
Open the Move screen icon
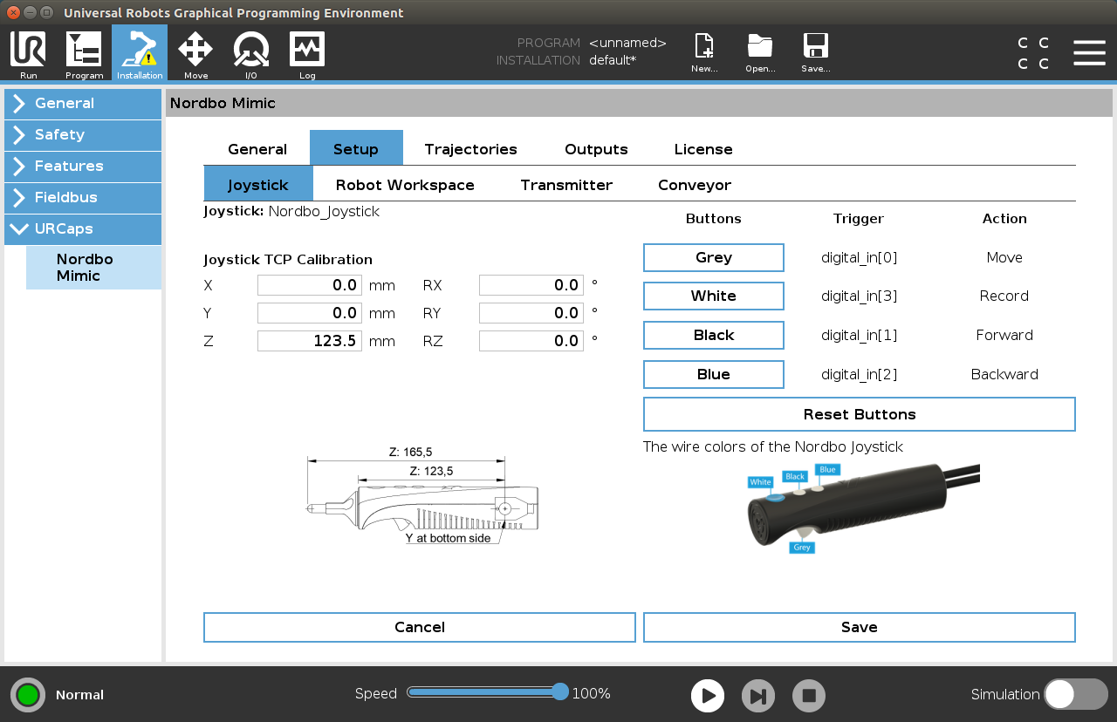[x=195, y=54]
